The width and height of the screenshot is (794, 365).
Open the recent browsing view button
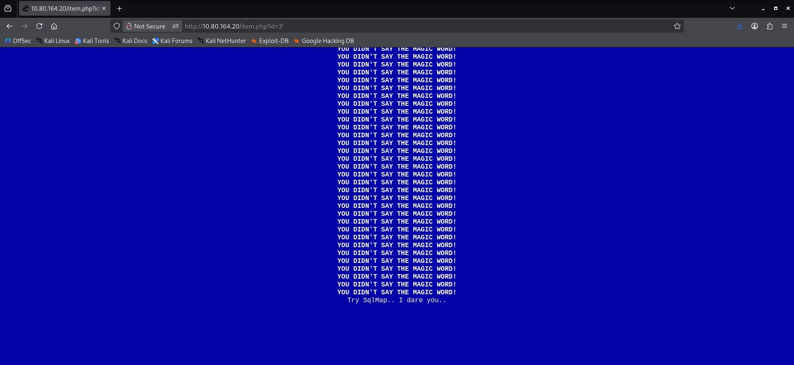8,8
